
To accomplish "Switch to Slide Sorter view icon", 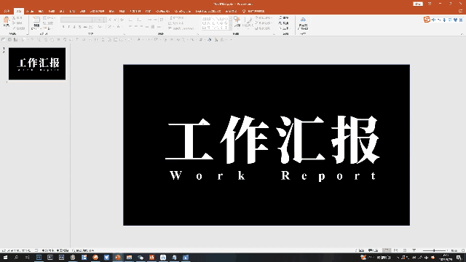I will 395,250.
